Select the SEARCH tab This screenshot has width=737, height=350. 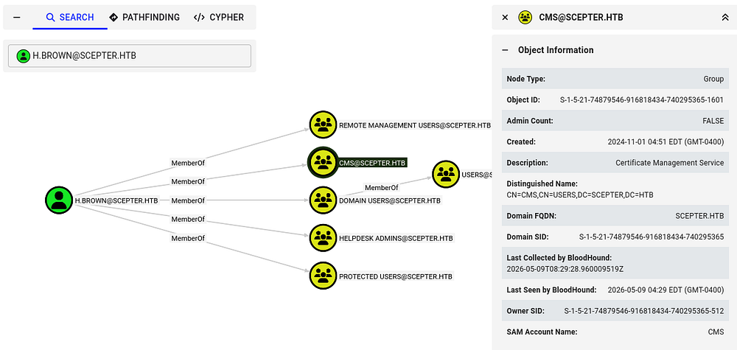(x=70, y=18)
